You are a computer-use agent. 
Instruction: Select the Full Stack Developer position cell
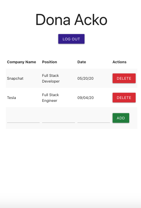(x=51, y=78)
